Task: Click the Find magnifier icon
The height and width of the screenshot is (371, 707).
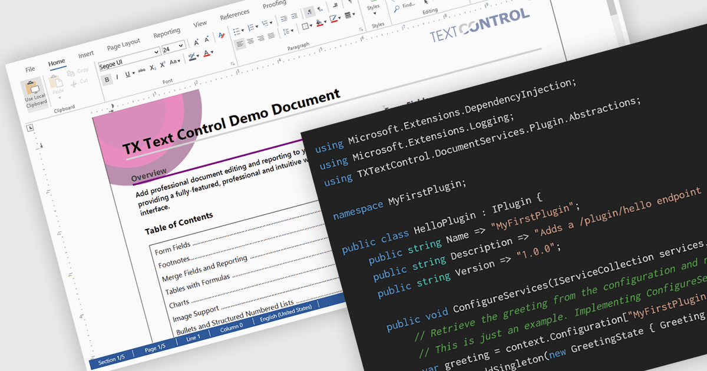Action: (397, 8)
